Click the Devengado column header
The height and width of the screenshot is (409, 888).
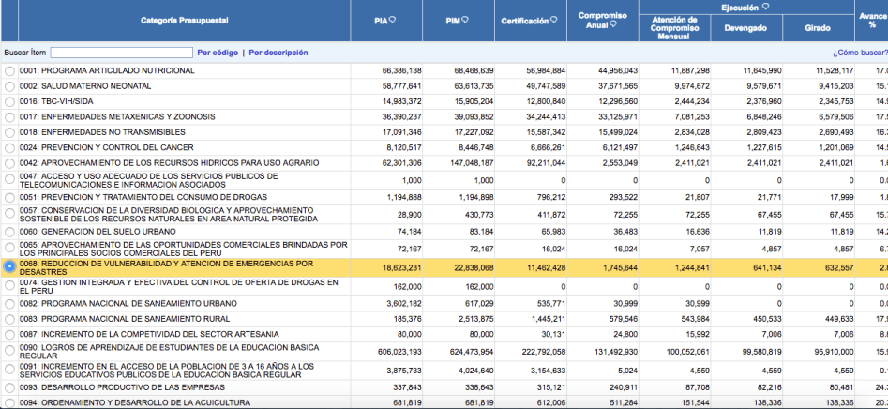pyautogui.click(x=738, y=28)
